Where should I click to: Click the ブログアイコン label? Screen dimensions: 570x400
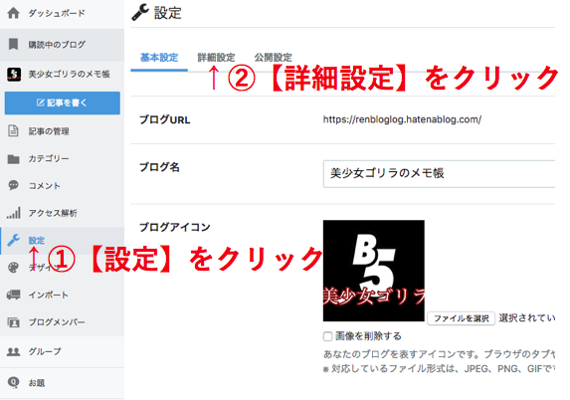point(175,227)
